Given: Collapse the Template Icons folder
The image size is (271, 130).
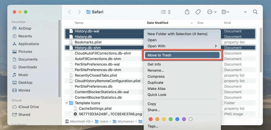Looking at the screenshot, I should (67, 103).
